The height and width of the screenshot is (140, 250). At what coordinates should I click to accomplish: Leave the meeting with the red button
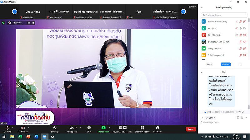191,129
